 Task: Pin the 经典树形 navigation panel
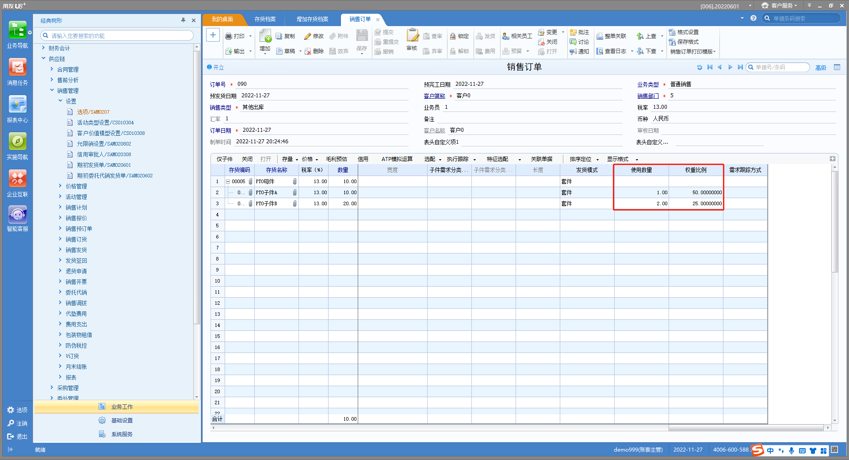coord(183,20)
